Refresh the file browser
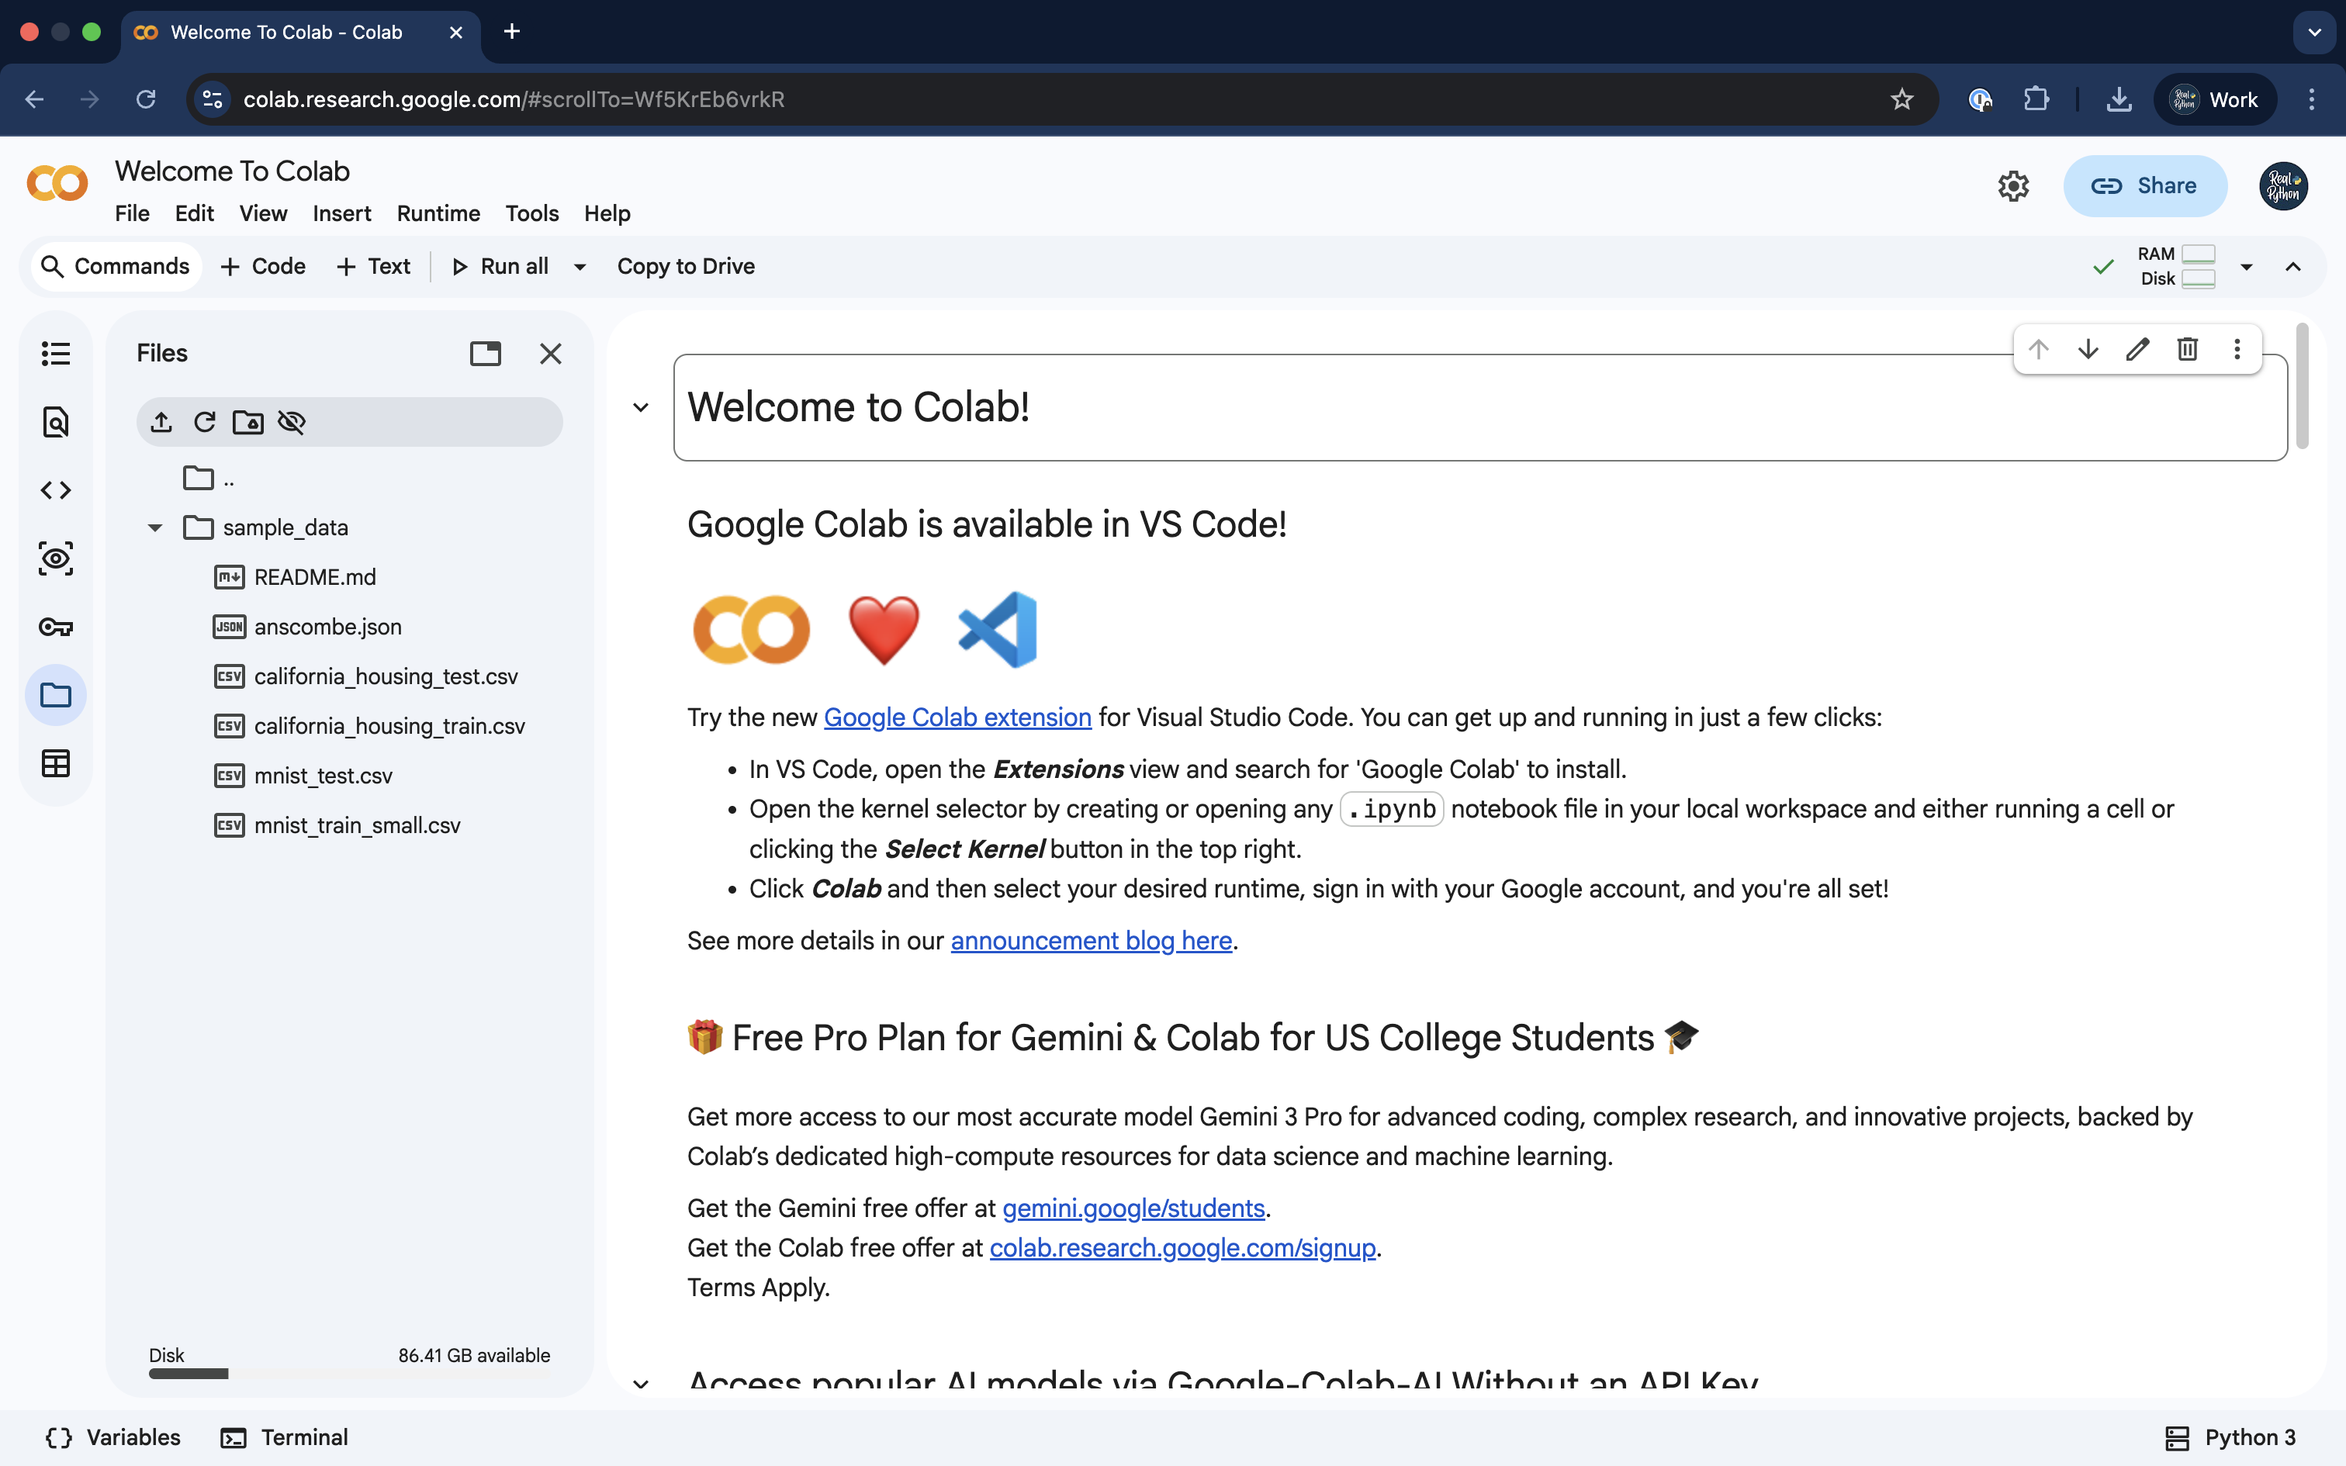Image resolution: width=2346 pixels, height=1466 pixels. (205, 422)
